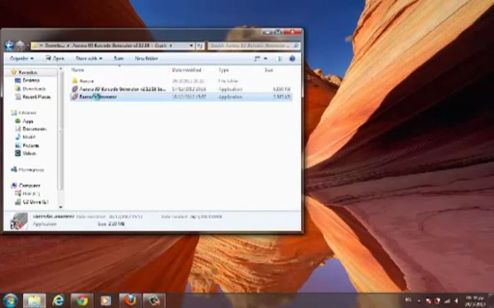Open the Organize dropdown menu

tap(22, 58)
